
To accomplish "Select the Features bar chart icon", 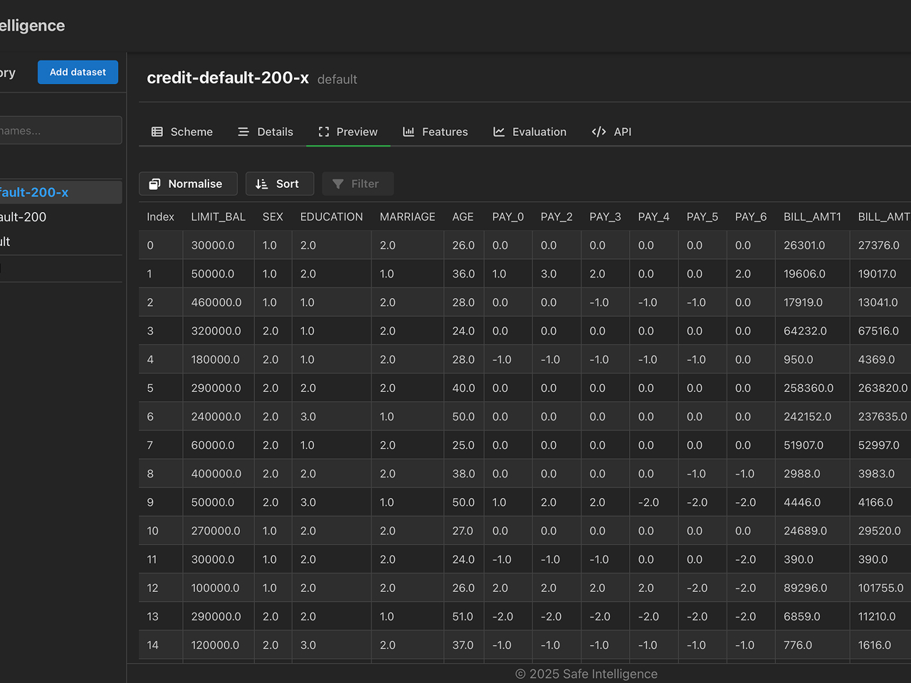I will coord(408,132).
